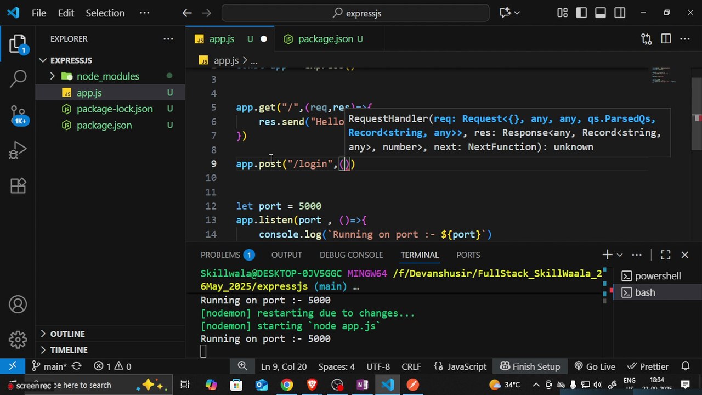The image size is (702, 395).
Task: Click Ln 9, Col 20 cursor position
Action: [284, 366]
